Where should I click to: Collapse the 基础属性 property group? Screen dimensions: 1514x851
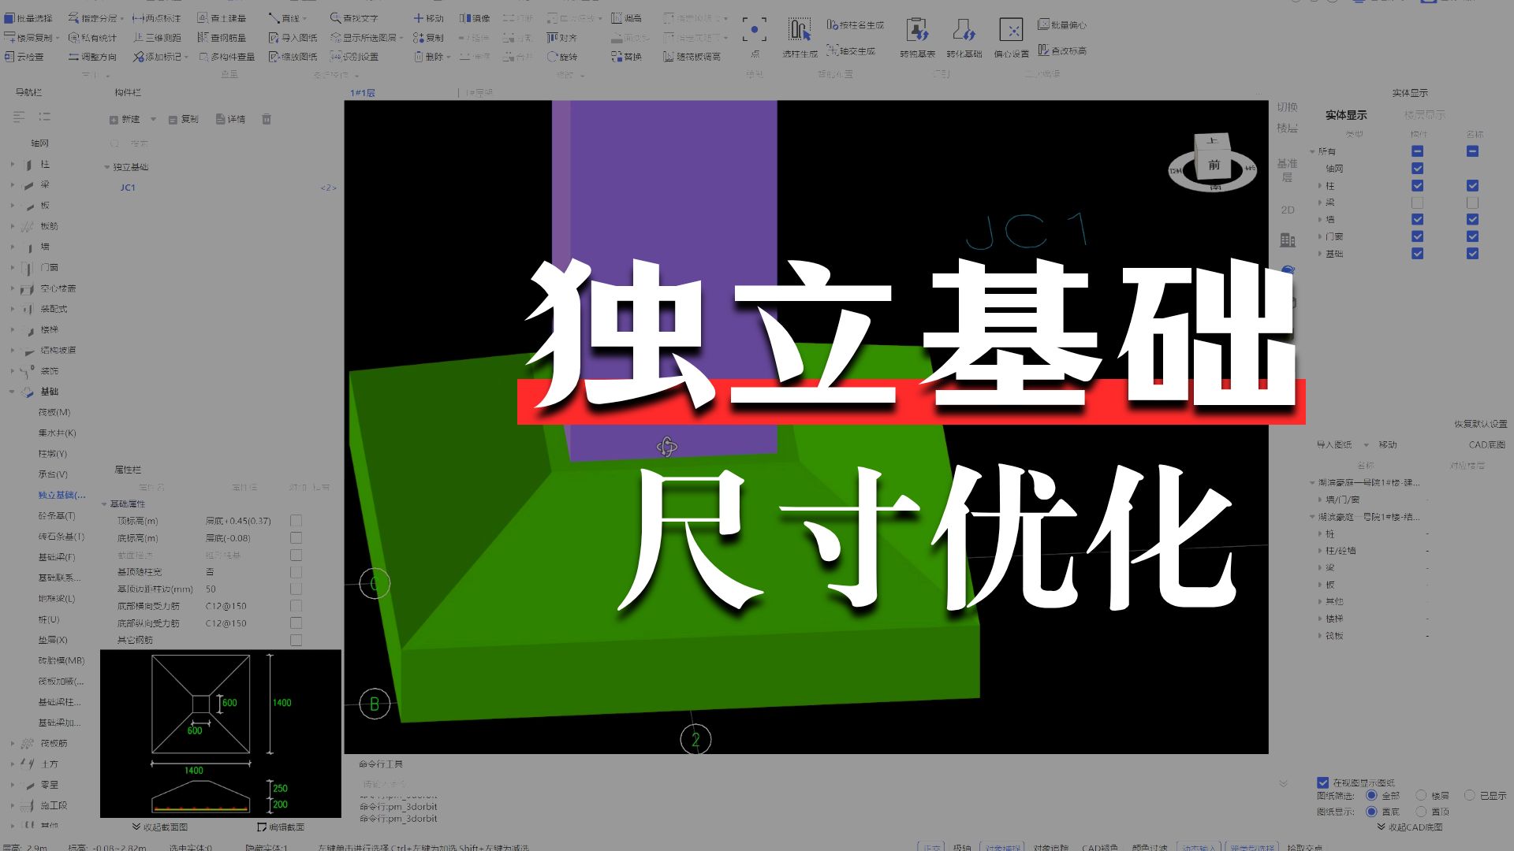[104, 504]
